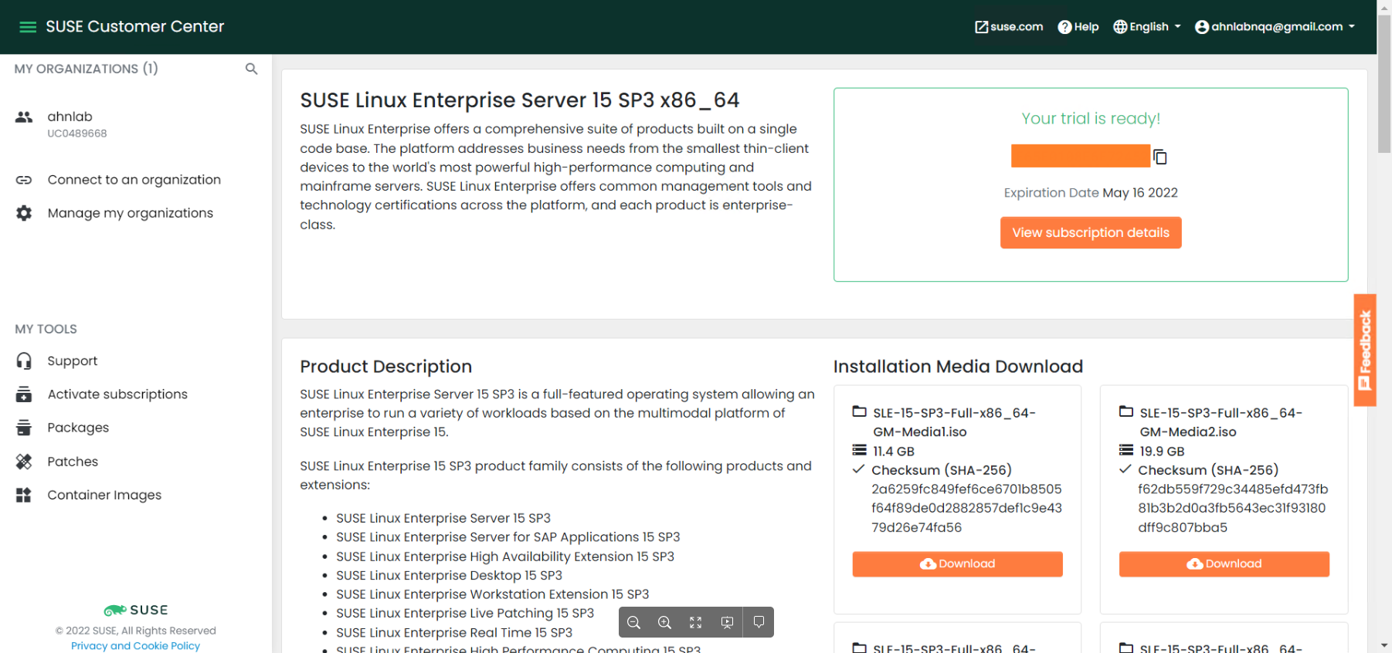Click the suse.com text link
This screenshot has height=653, width=1392.
[x=1017, y=27]
